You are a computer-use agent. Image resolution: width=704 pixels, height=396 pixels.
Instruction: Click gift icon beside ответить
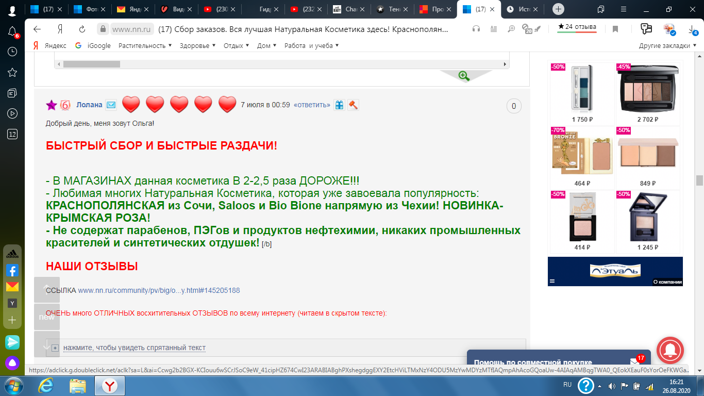pyautogui.click(x=339, y=105)
